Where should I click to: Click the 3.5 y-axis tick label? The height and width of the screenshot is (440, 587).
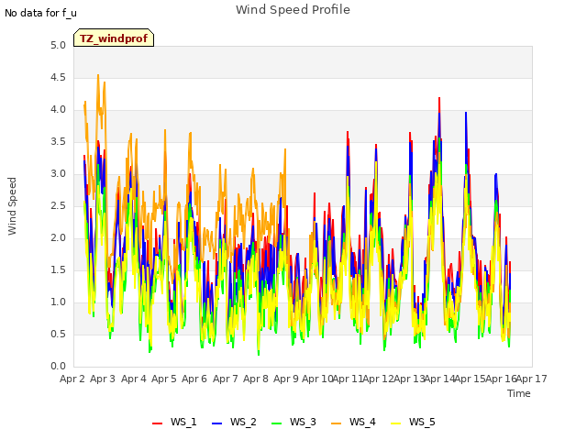point(58,142)
